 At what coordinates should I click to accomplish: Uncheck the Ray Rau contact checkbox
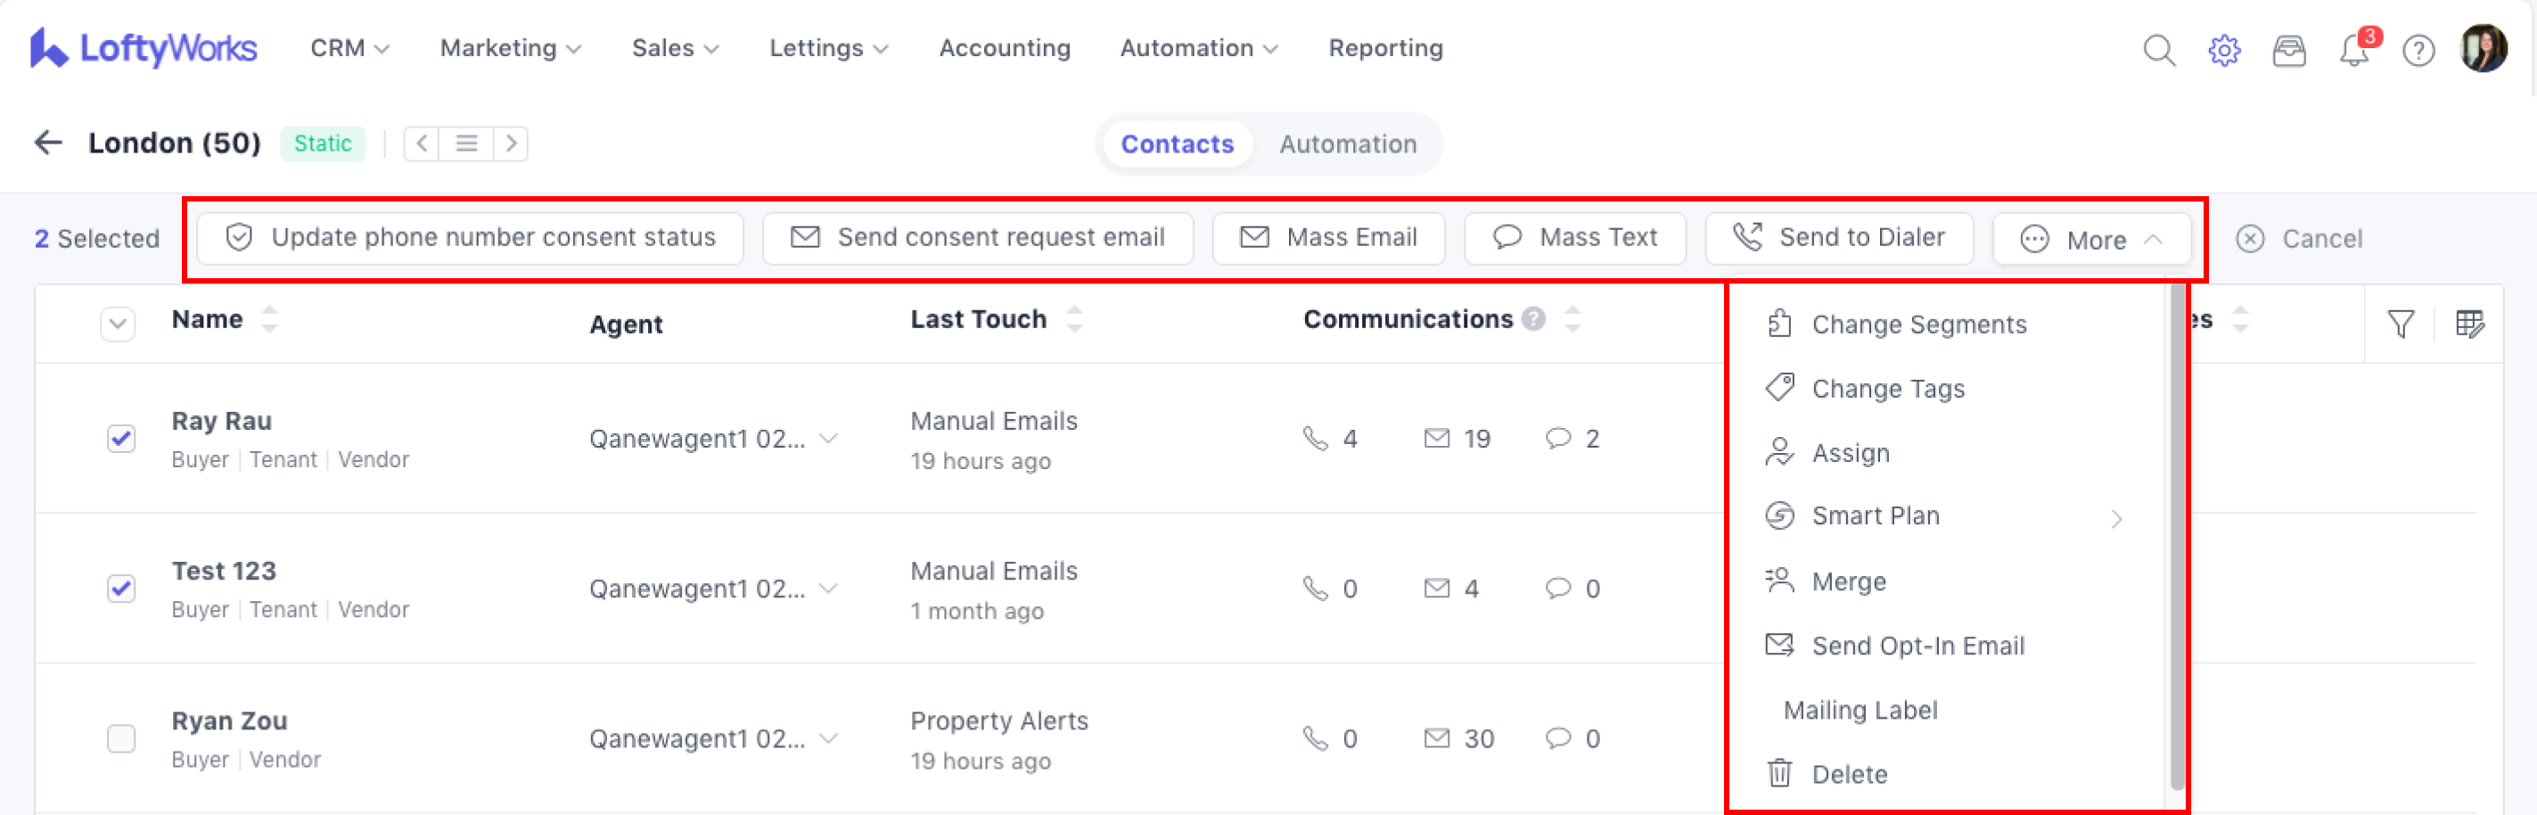click(x=121, y=439)
